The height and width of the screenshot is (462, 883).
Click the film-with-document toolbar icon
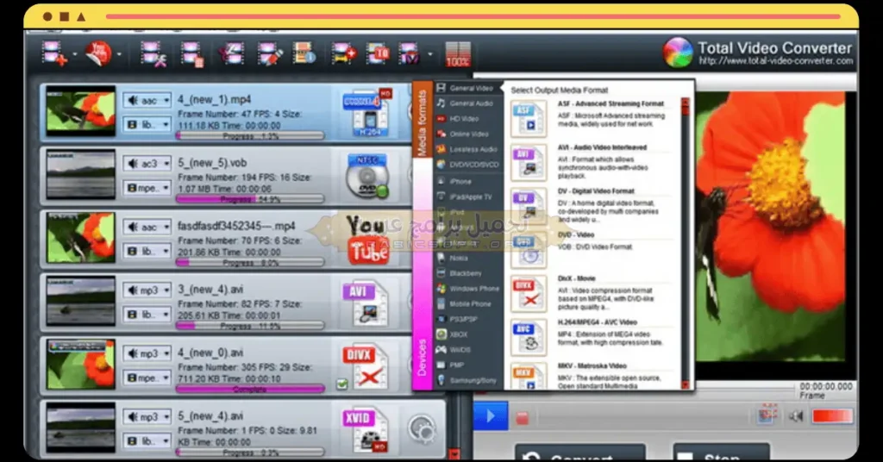point(192,54)
